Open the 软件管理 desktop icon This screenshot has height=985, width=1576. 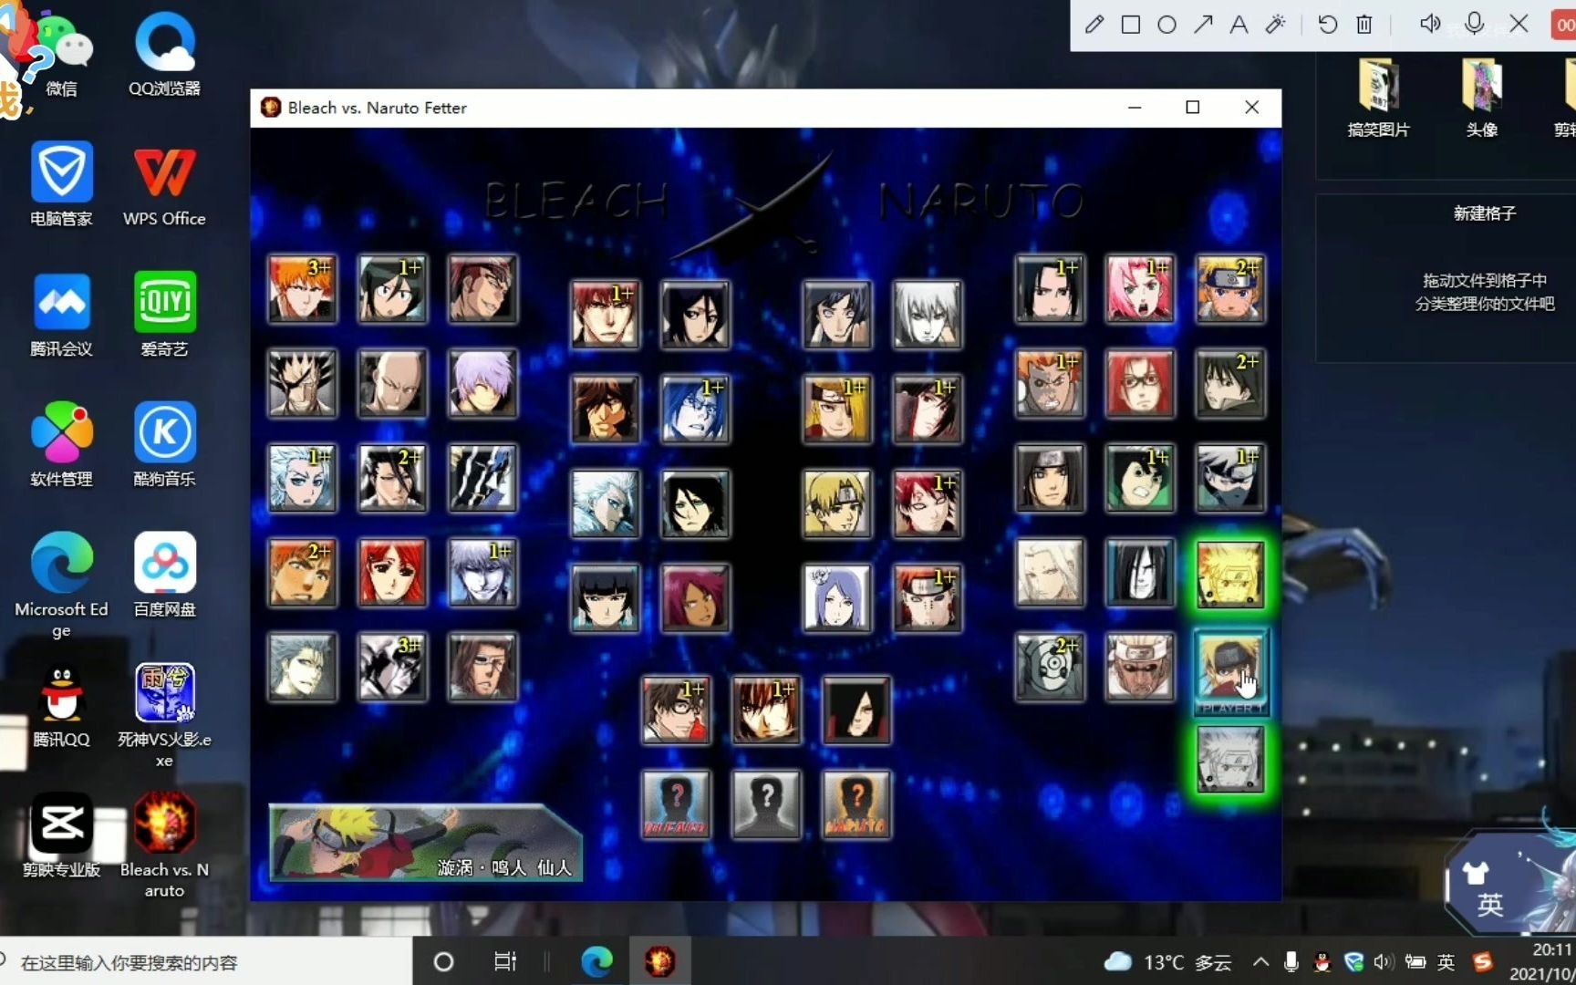61,445
